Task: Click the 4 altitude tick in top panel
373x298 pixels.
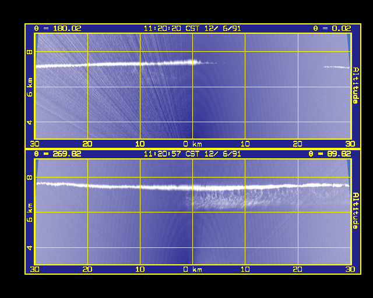Action: (x=30, y=122)
